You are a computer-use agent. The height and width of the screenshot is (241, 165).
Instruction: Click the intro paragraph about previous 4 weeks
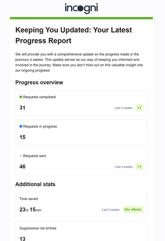point(79,62)
